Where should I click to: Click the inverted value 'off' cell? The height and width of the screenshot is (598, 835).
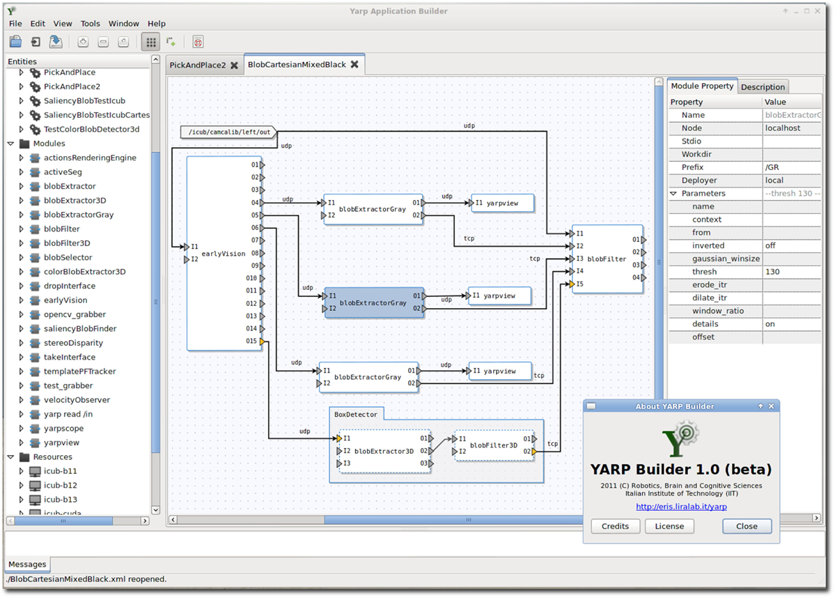(792, 246)
